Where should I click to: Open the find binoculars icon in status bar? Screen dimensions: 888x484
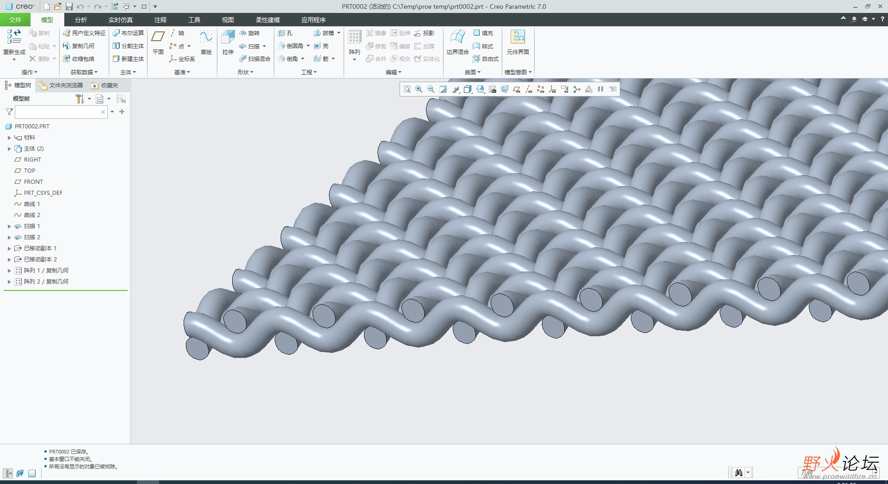point(739,472)
